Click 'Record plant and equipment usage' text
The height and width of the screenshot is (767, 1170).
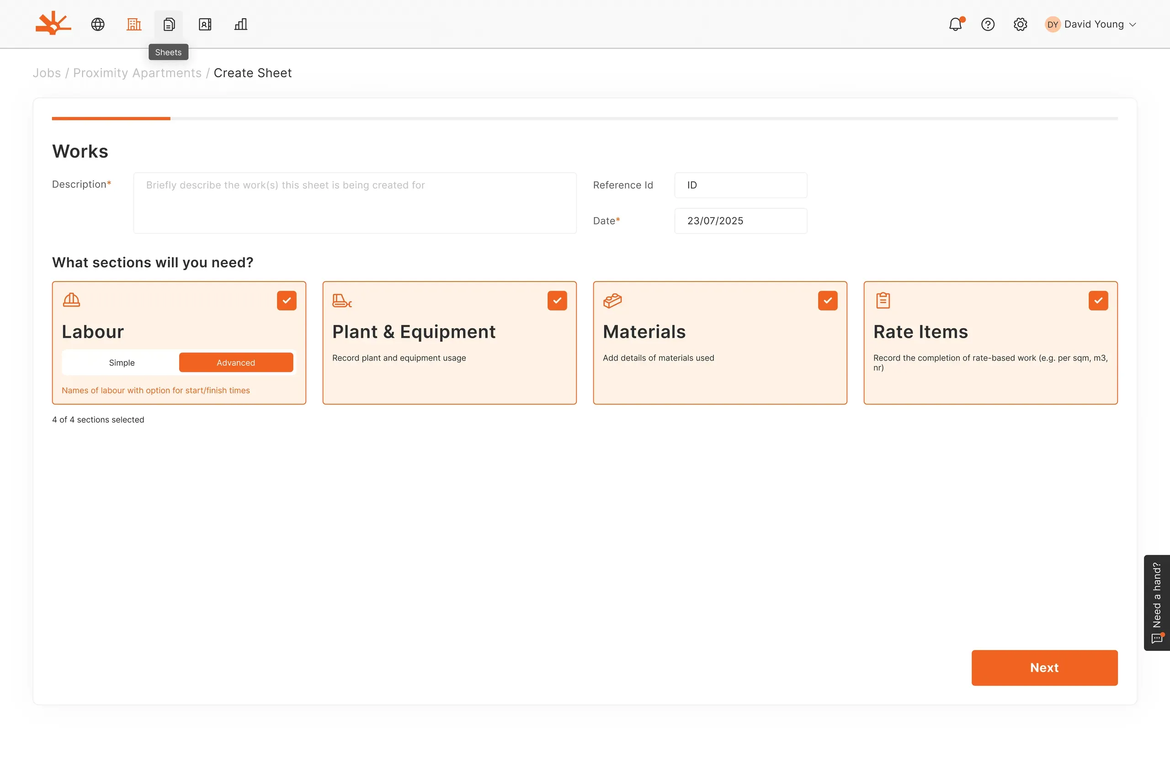click(x=399, y=358)
